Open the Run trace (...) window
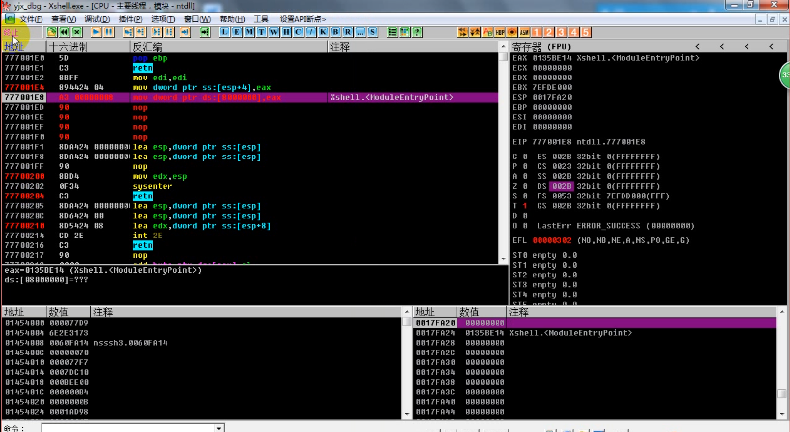The width and height of the screenshot is (790, 432). pyautogui.click(x=361, y=32)
